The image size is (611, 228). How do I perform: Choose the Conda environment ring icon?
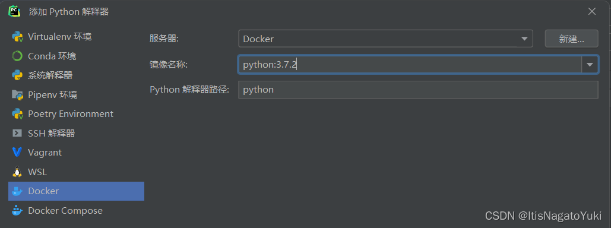17,56
